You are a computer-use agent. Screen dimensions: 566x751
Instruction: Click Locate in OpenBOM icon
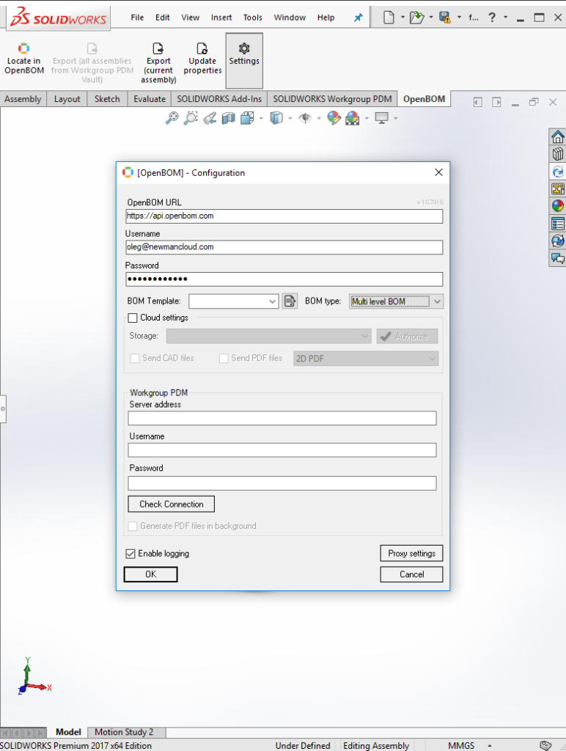coord(23,48)
